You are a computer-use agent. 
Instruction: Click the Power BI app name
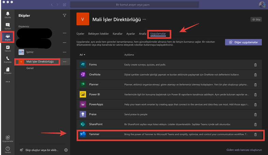click(x=94, y=95)
